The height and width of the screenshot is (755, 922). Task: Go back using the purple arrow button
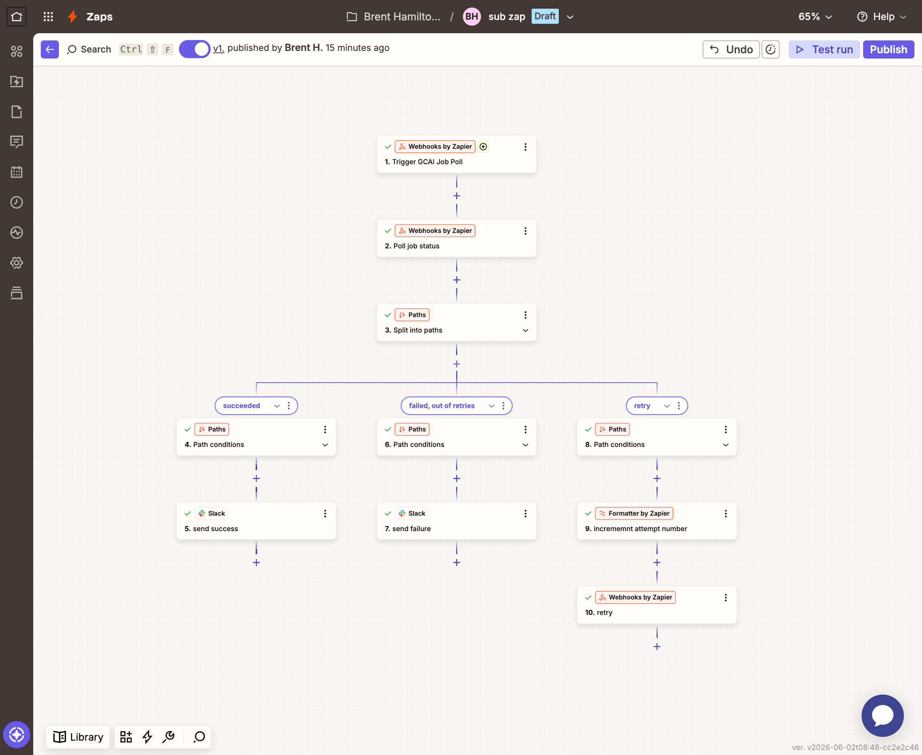coord(50,49)
